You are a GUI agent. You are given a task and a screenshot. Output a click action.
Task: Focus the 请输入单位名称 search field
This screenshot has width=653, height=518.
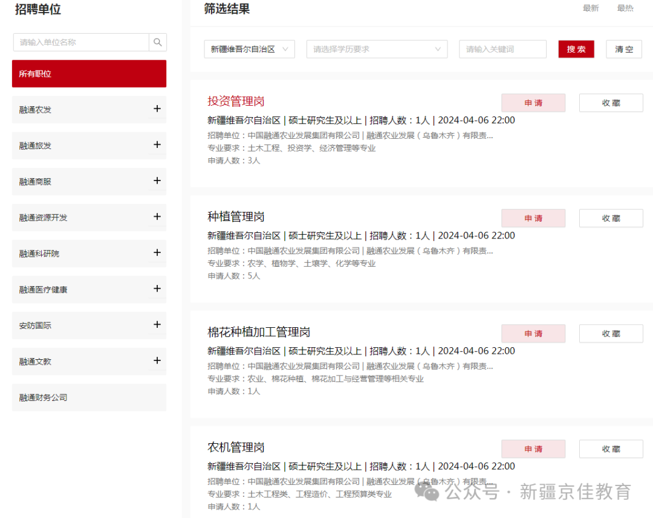pos(81,42)
